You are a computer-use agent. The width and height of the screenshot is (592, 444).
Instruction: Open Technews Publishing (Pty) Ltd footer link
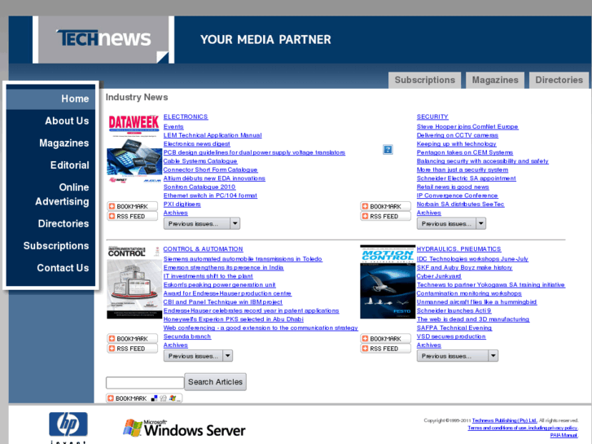[x=504, y=420]
